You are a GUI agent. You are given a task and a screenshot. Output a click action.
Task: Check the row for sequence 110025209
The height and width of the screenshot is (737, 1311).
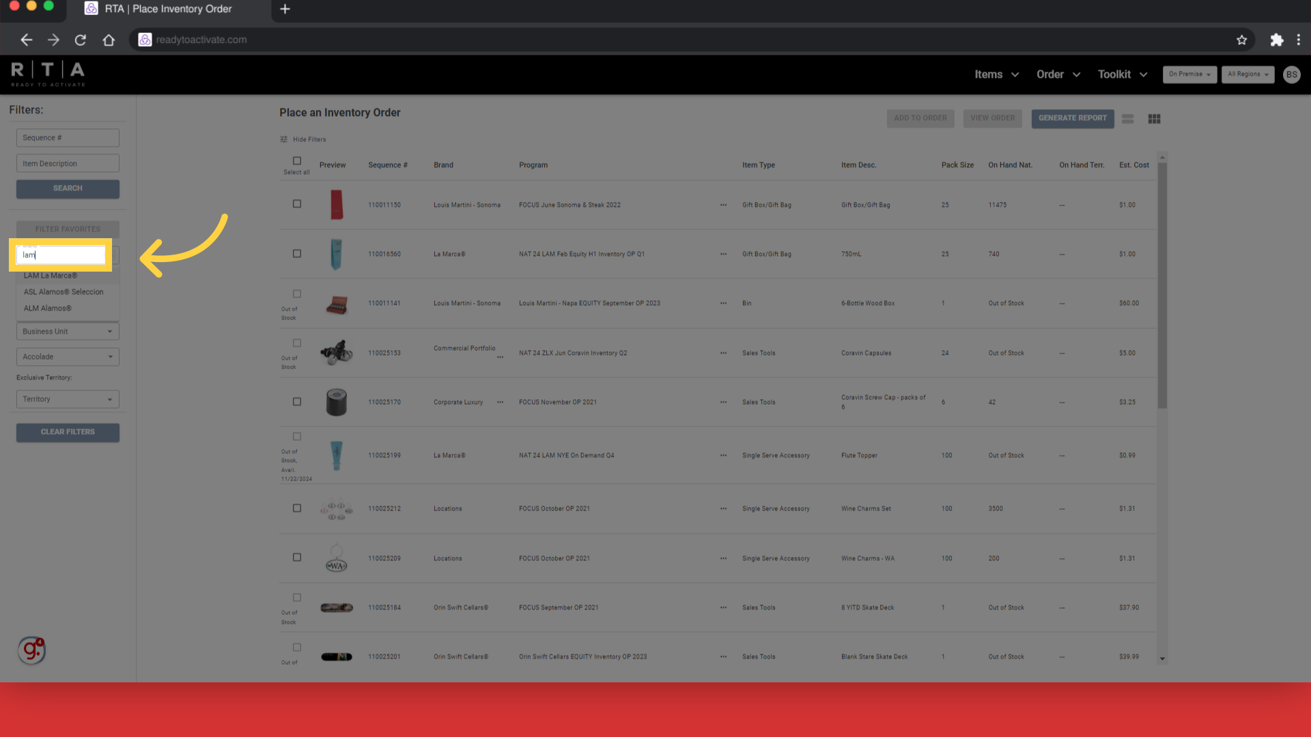(x=297, y=558)
